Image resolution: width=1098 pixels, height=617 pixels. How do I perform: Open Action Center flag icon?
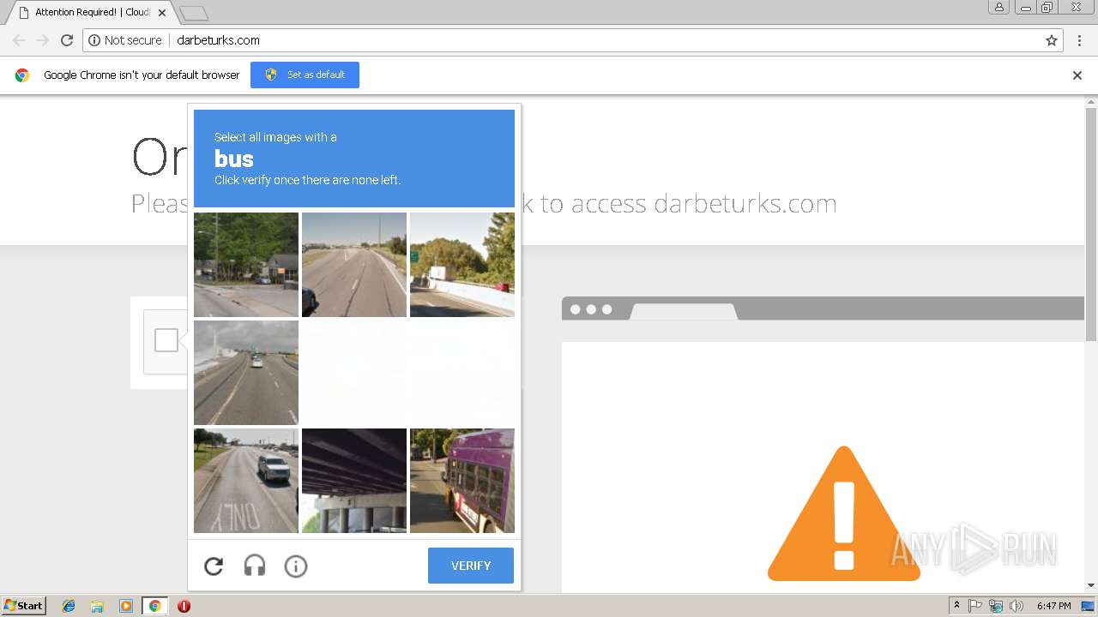[x=975, y=606]
